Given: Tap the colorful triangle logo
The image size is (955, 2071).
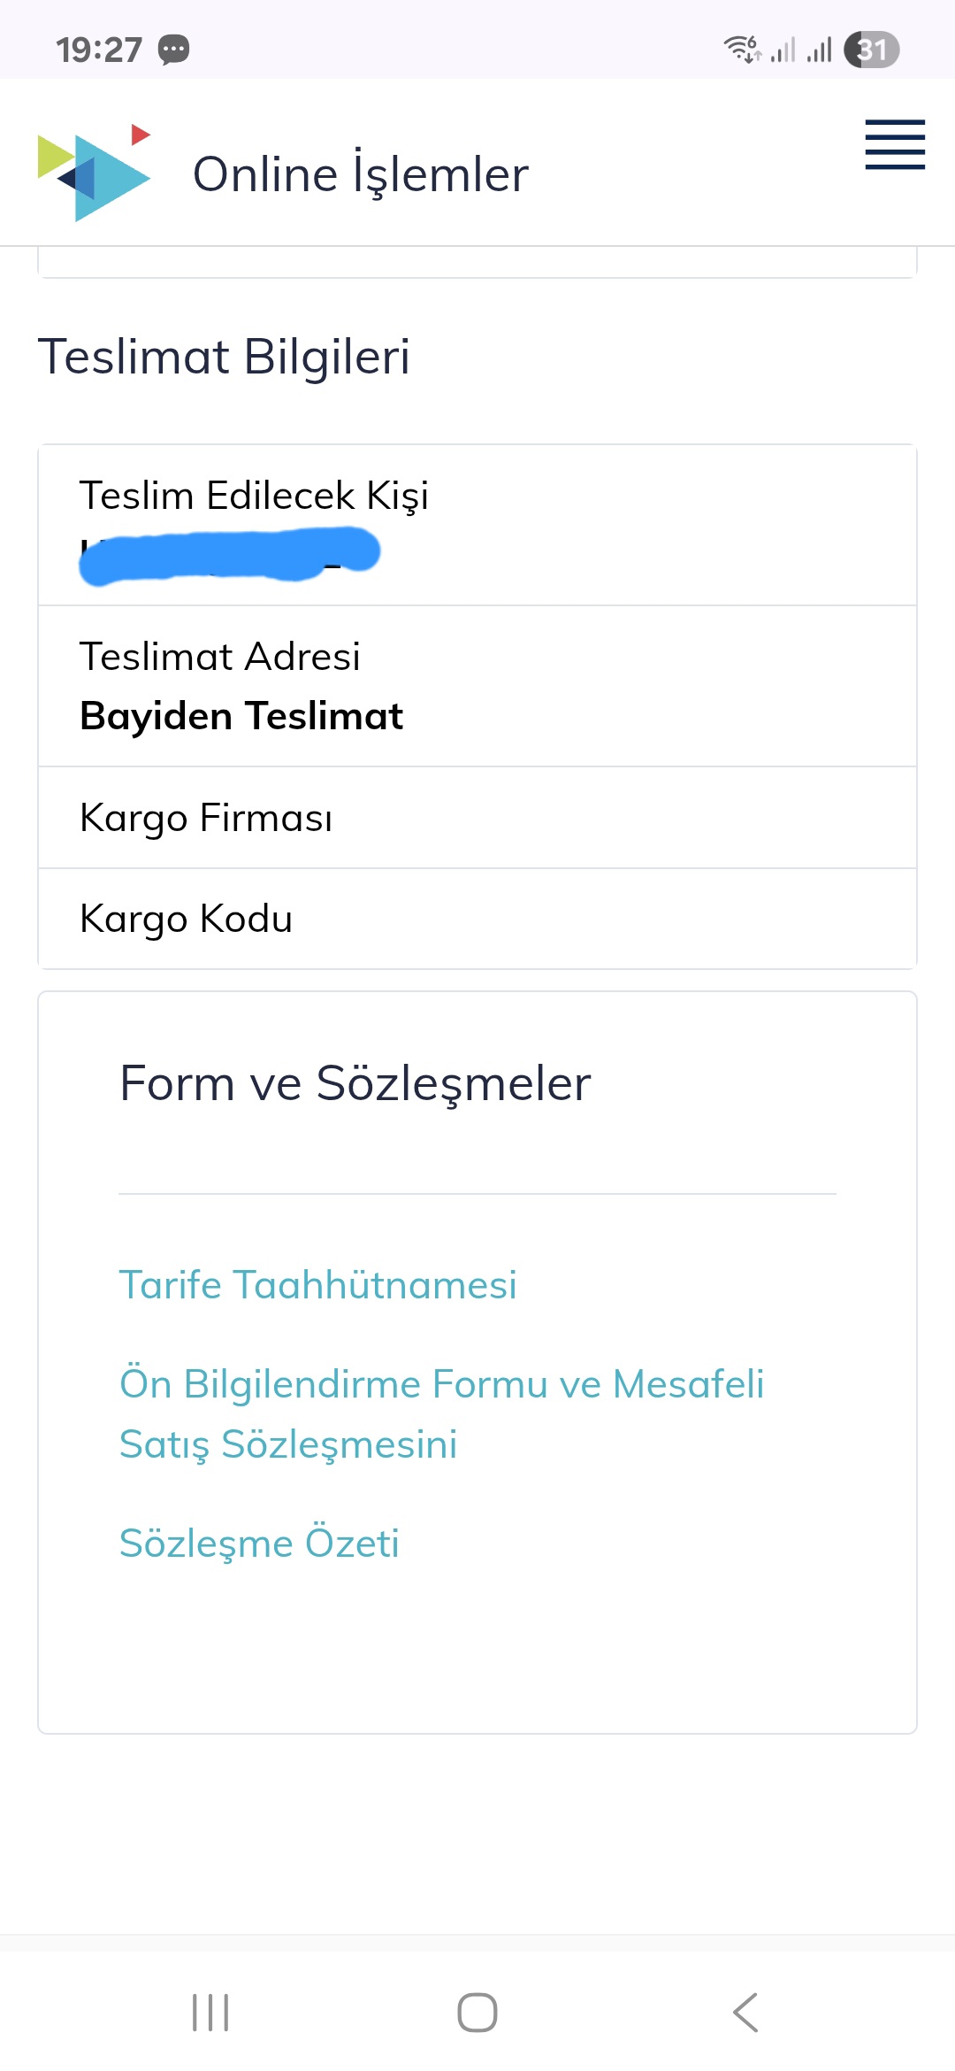Looking at the screenshot, I should 95,173.
